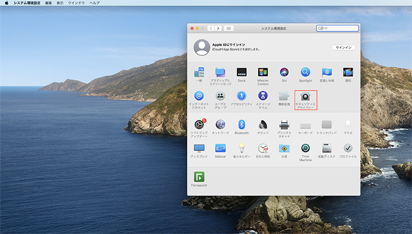Open セキュリティとプライバシー preferences
Viewport: 412px width, 234px height.
tap(305, 97)
